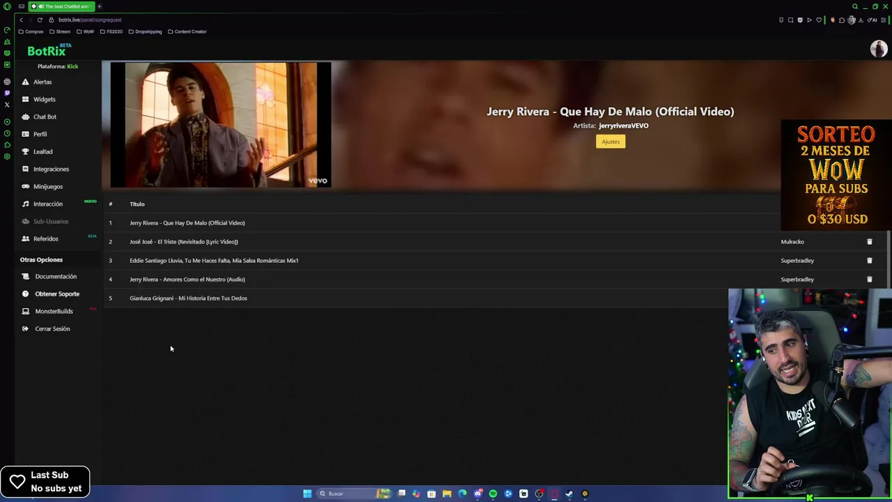
Task: Click the Jerry Rivera video thumbnail
Action: click(220, 125)
